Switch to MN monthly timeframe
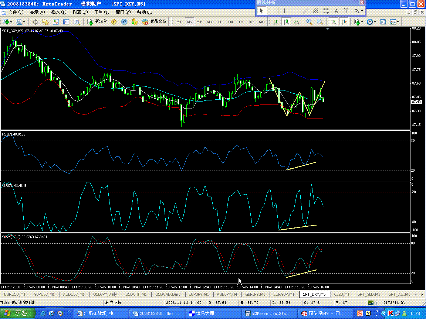The image size is (426, 319). (x=262, y=22)
